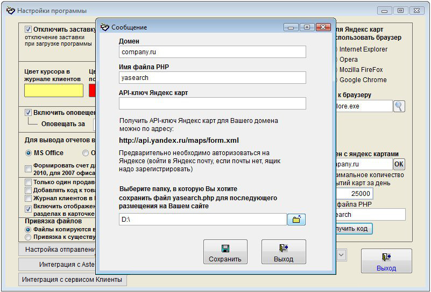Click the PHP file name field in settings window
The height and width of the screenshot is (292, 431).
[371, 214]
